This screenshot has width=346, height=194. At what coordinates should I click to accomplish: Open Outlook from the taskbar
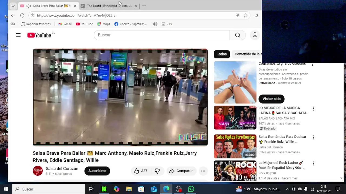click(x=154, y=189)
